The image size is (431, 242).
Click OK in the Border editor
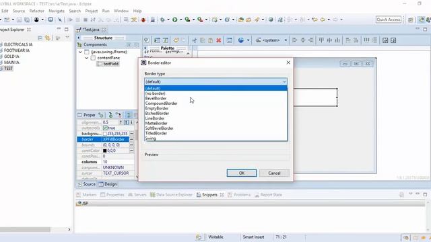242,173
